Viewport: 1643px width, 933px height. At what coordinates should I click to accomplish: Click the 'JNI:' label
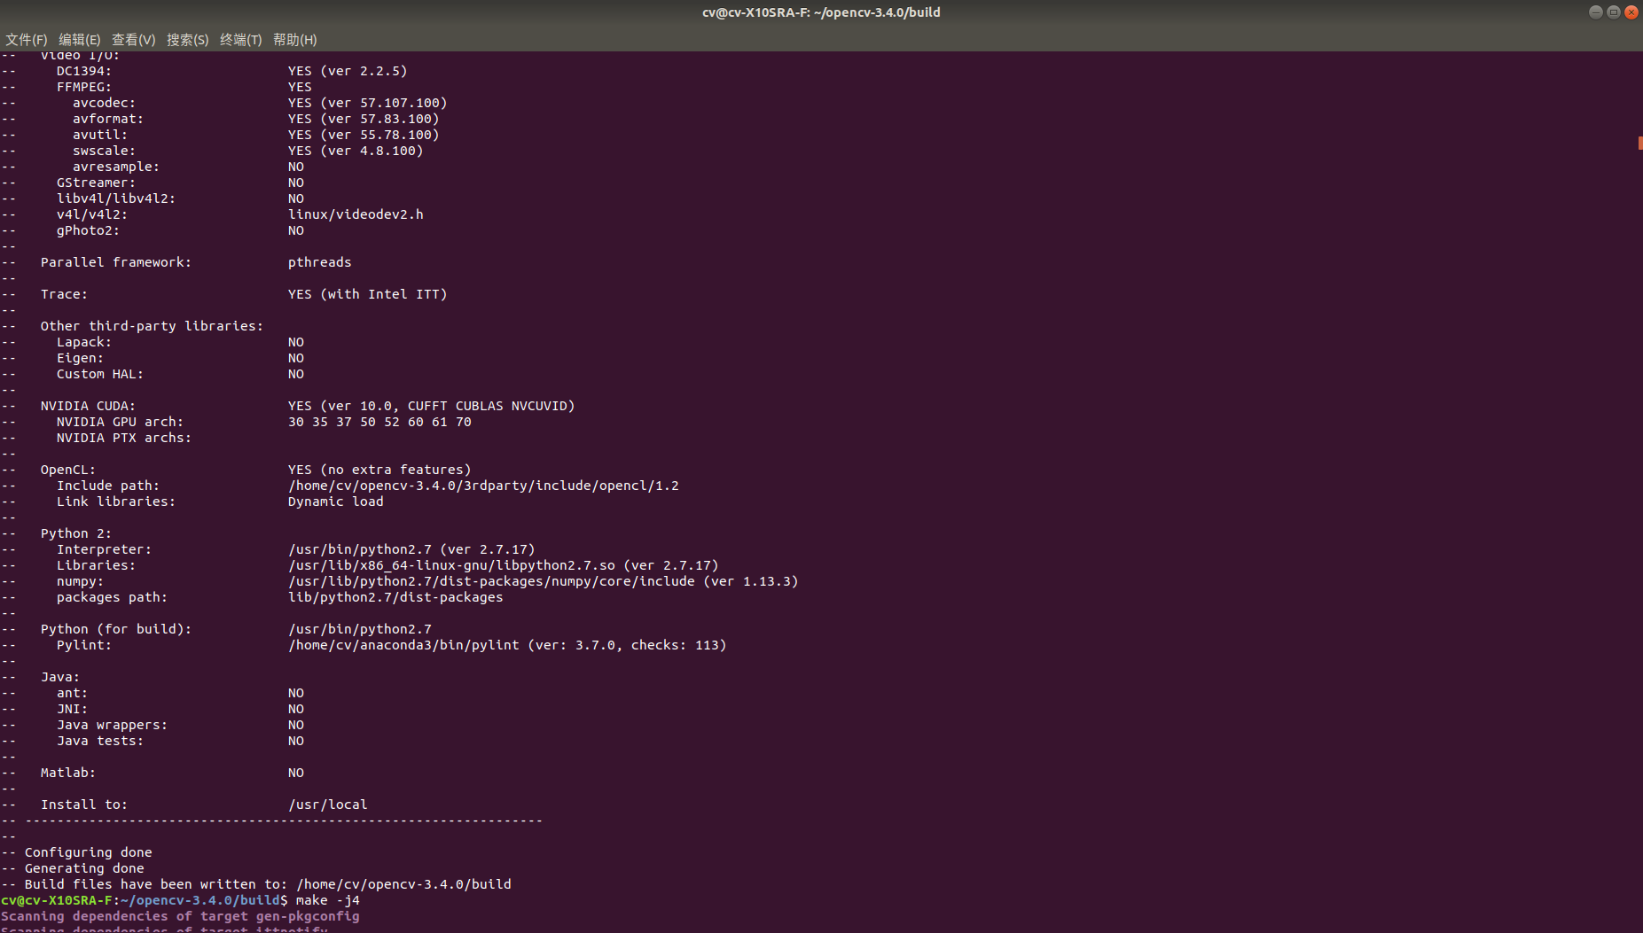coord(73,709)
